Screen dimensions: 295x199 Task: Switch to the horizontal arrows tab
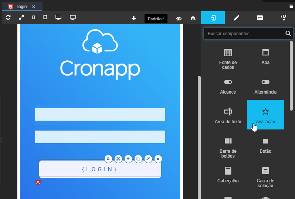pyautogui.click(x=260, y=18)
